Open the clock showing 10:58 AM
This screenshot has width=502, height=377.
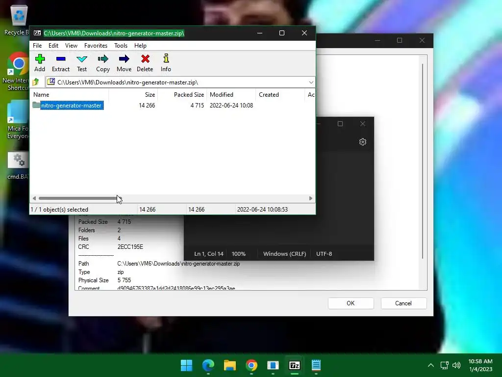(480, 365)
